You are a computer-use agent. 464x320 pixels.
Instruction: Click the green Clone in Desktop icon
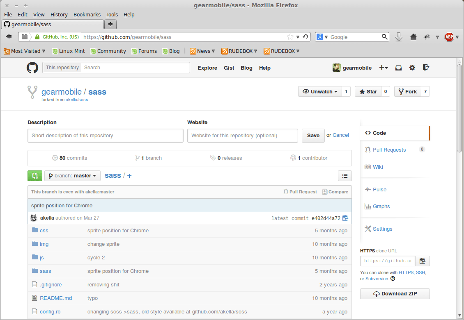[34, 175]
